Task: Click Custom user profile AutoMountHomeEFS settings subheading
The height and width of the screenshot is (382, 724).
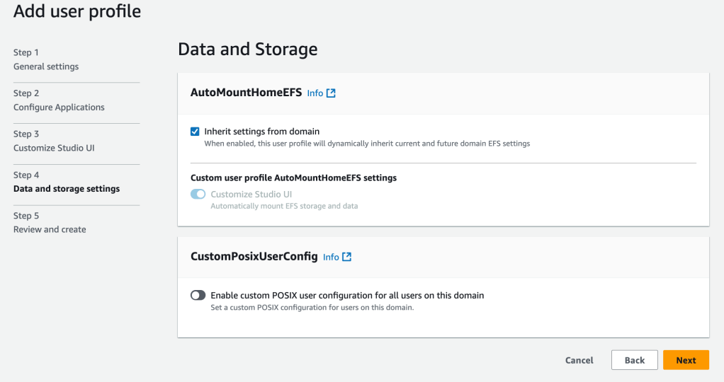Action: [x=293, y=178]
